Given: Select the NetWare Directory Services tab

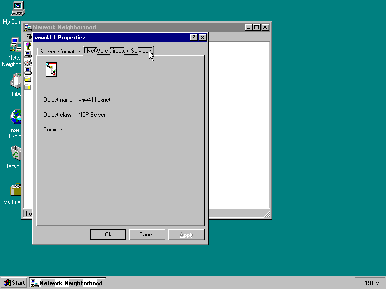Looking at the screenshot, I should 119,51.
